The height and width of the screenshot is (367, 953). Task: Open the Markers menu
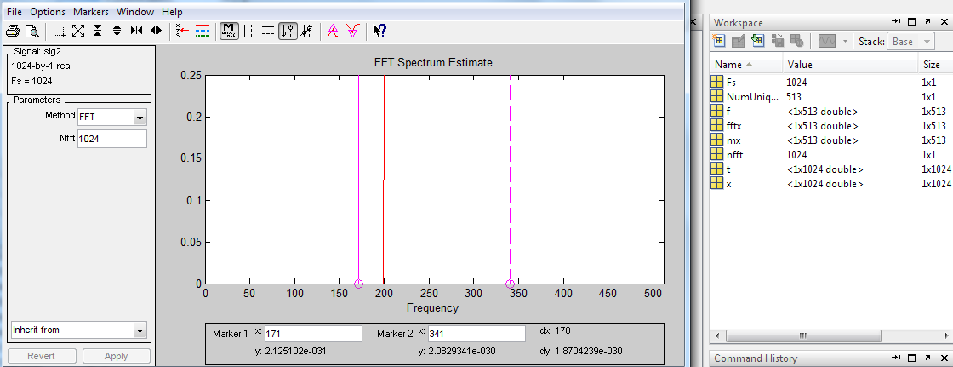click(x=90, y=12)
